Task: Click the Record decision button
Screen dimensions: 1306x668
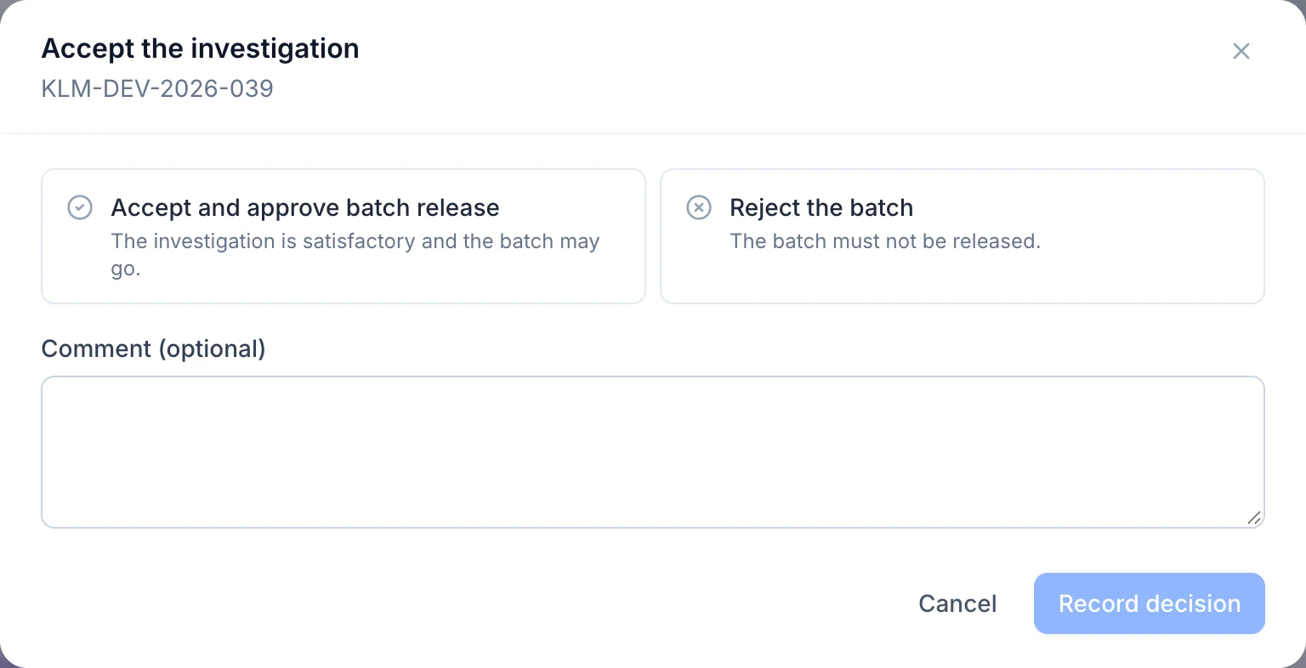Action: (x=1150, y=603)
